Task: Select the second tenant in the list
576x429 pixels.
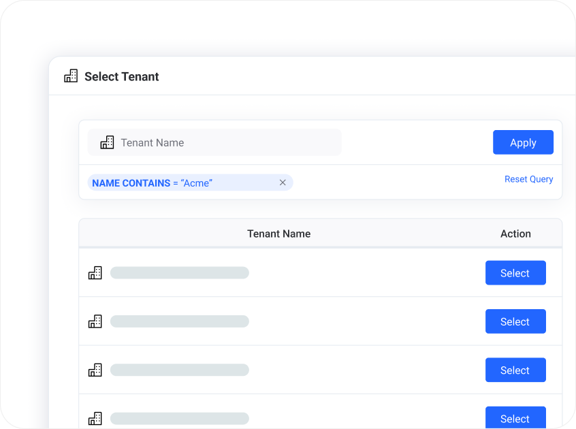Action: 515,321
